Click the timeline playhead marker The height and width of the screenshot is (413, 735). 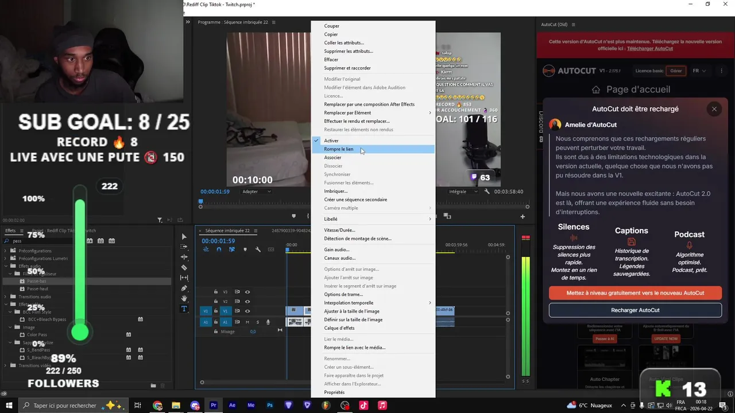pos(288,250)
